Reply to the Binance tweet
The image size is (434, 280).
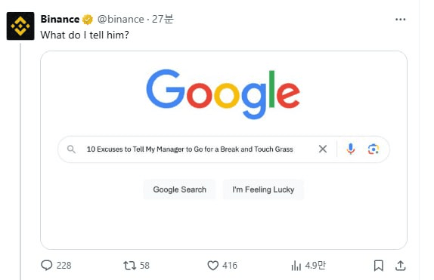click(x=47, y=266)
